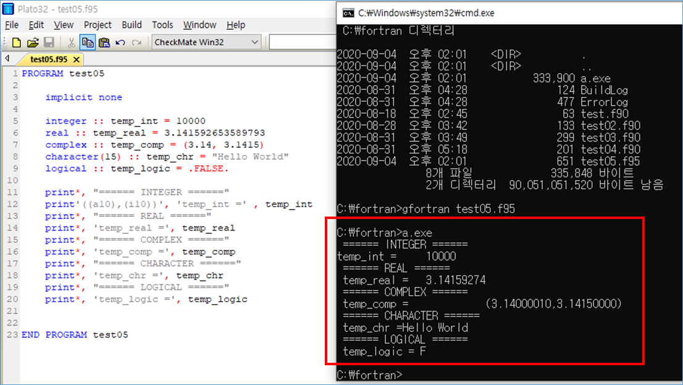Screen dimensions: 683x385
Task: Click the 'gfortran test05.f95' command in cmd
Action: point(458,209)
